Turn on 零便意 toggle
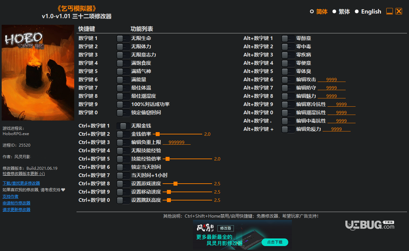The width and height of the screenshot is (409, 251). click(x=288, y=63)
